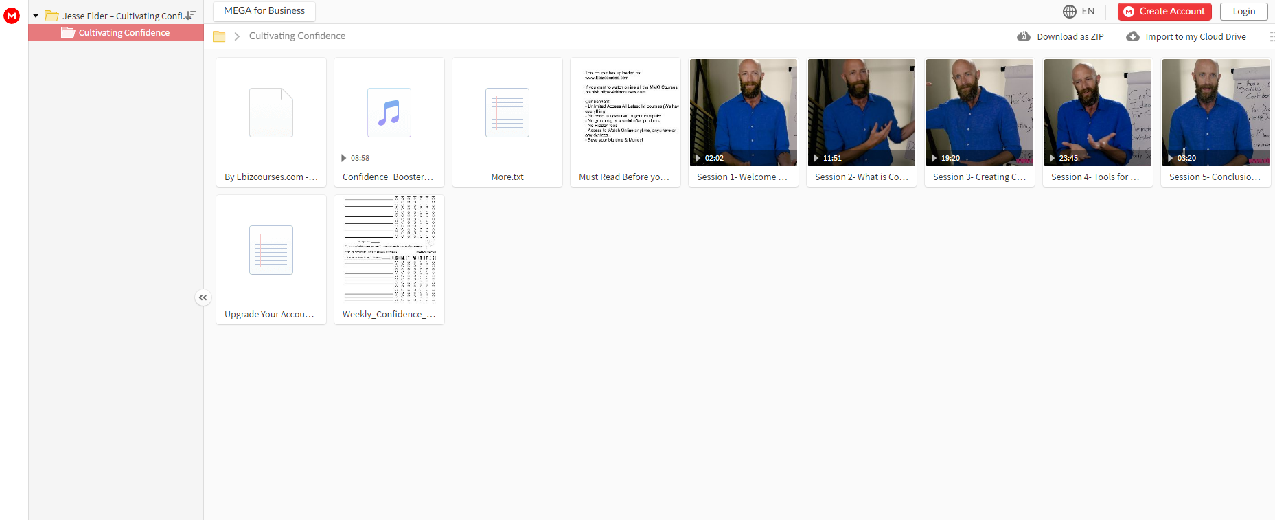Open the tree sort order icon
Image resolution: width=1275 pixels, height=520 pixels.
tap(191, 15)
